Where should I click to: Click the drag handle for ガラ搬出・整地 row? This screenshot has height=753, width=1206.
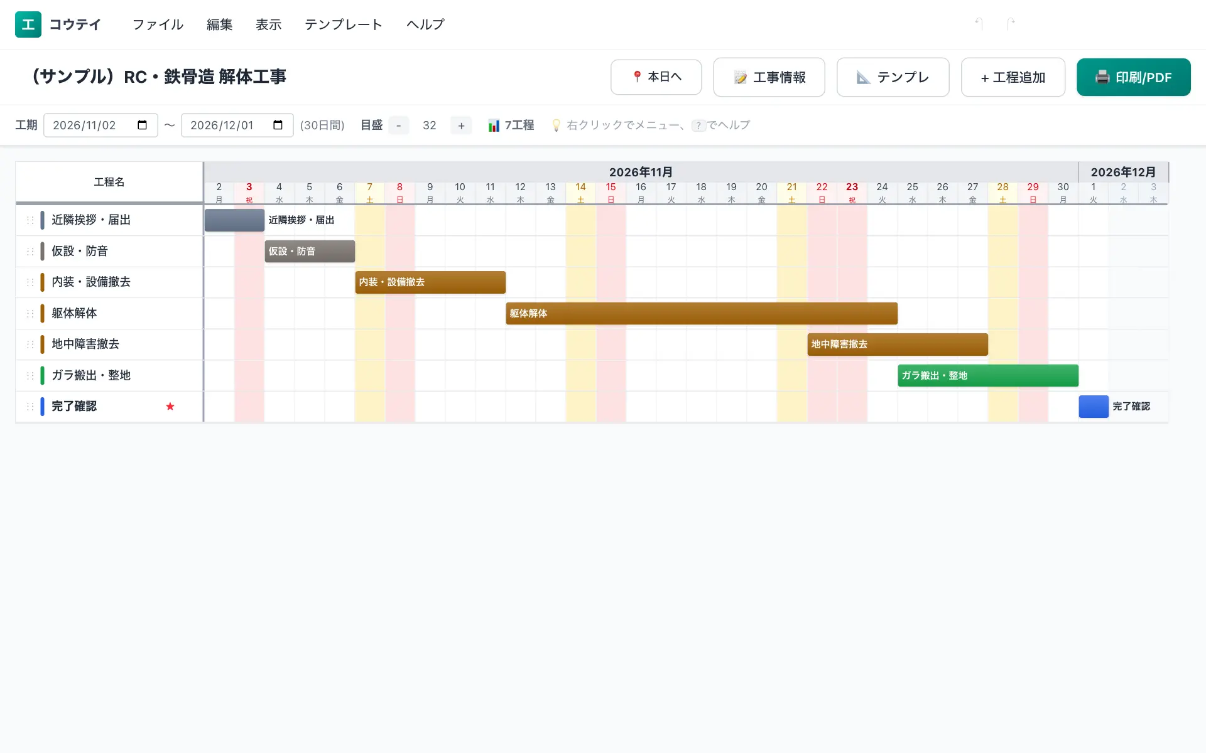30,375
